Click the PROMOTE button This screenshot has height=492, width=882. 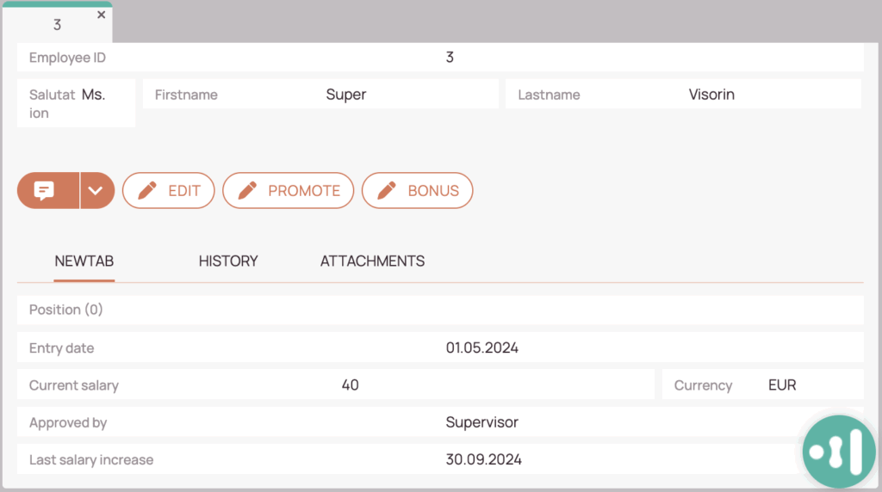288,191
